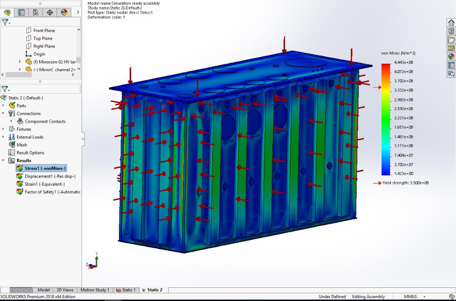This screenshot has width=456, height=301.
Task: Collapse the Connections node
Action: click(4, 114)
